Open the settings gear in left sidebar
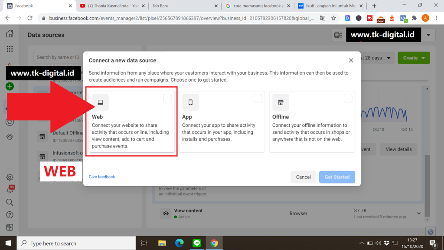The width and height of the screenshot is (444, 250). tap(10, 177)
